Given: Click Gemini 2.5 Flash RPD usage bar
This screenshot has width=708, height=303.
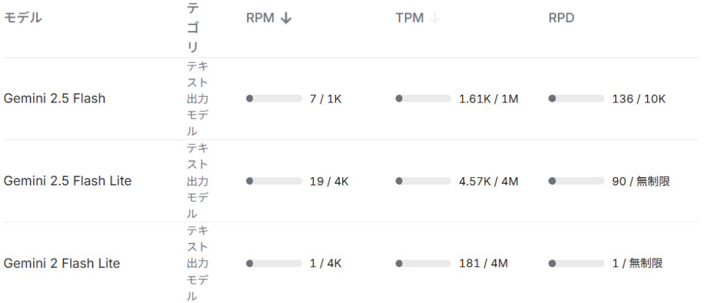Looking at the screenshot, I should [576, 99].
